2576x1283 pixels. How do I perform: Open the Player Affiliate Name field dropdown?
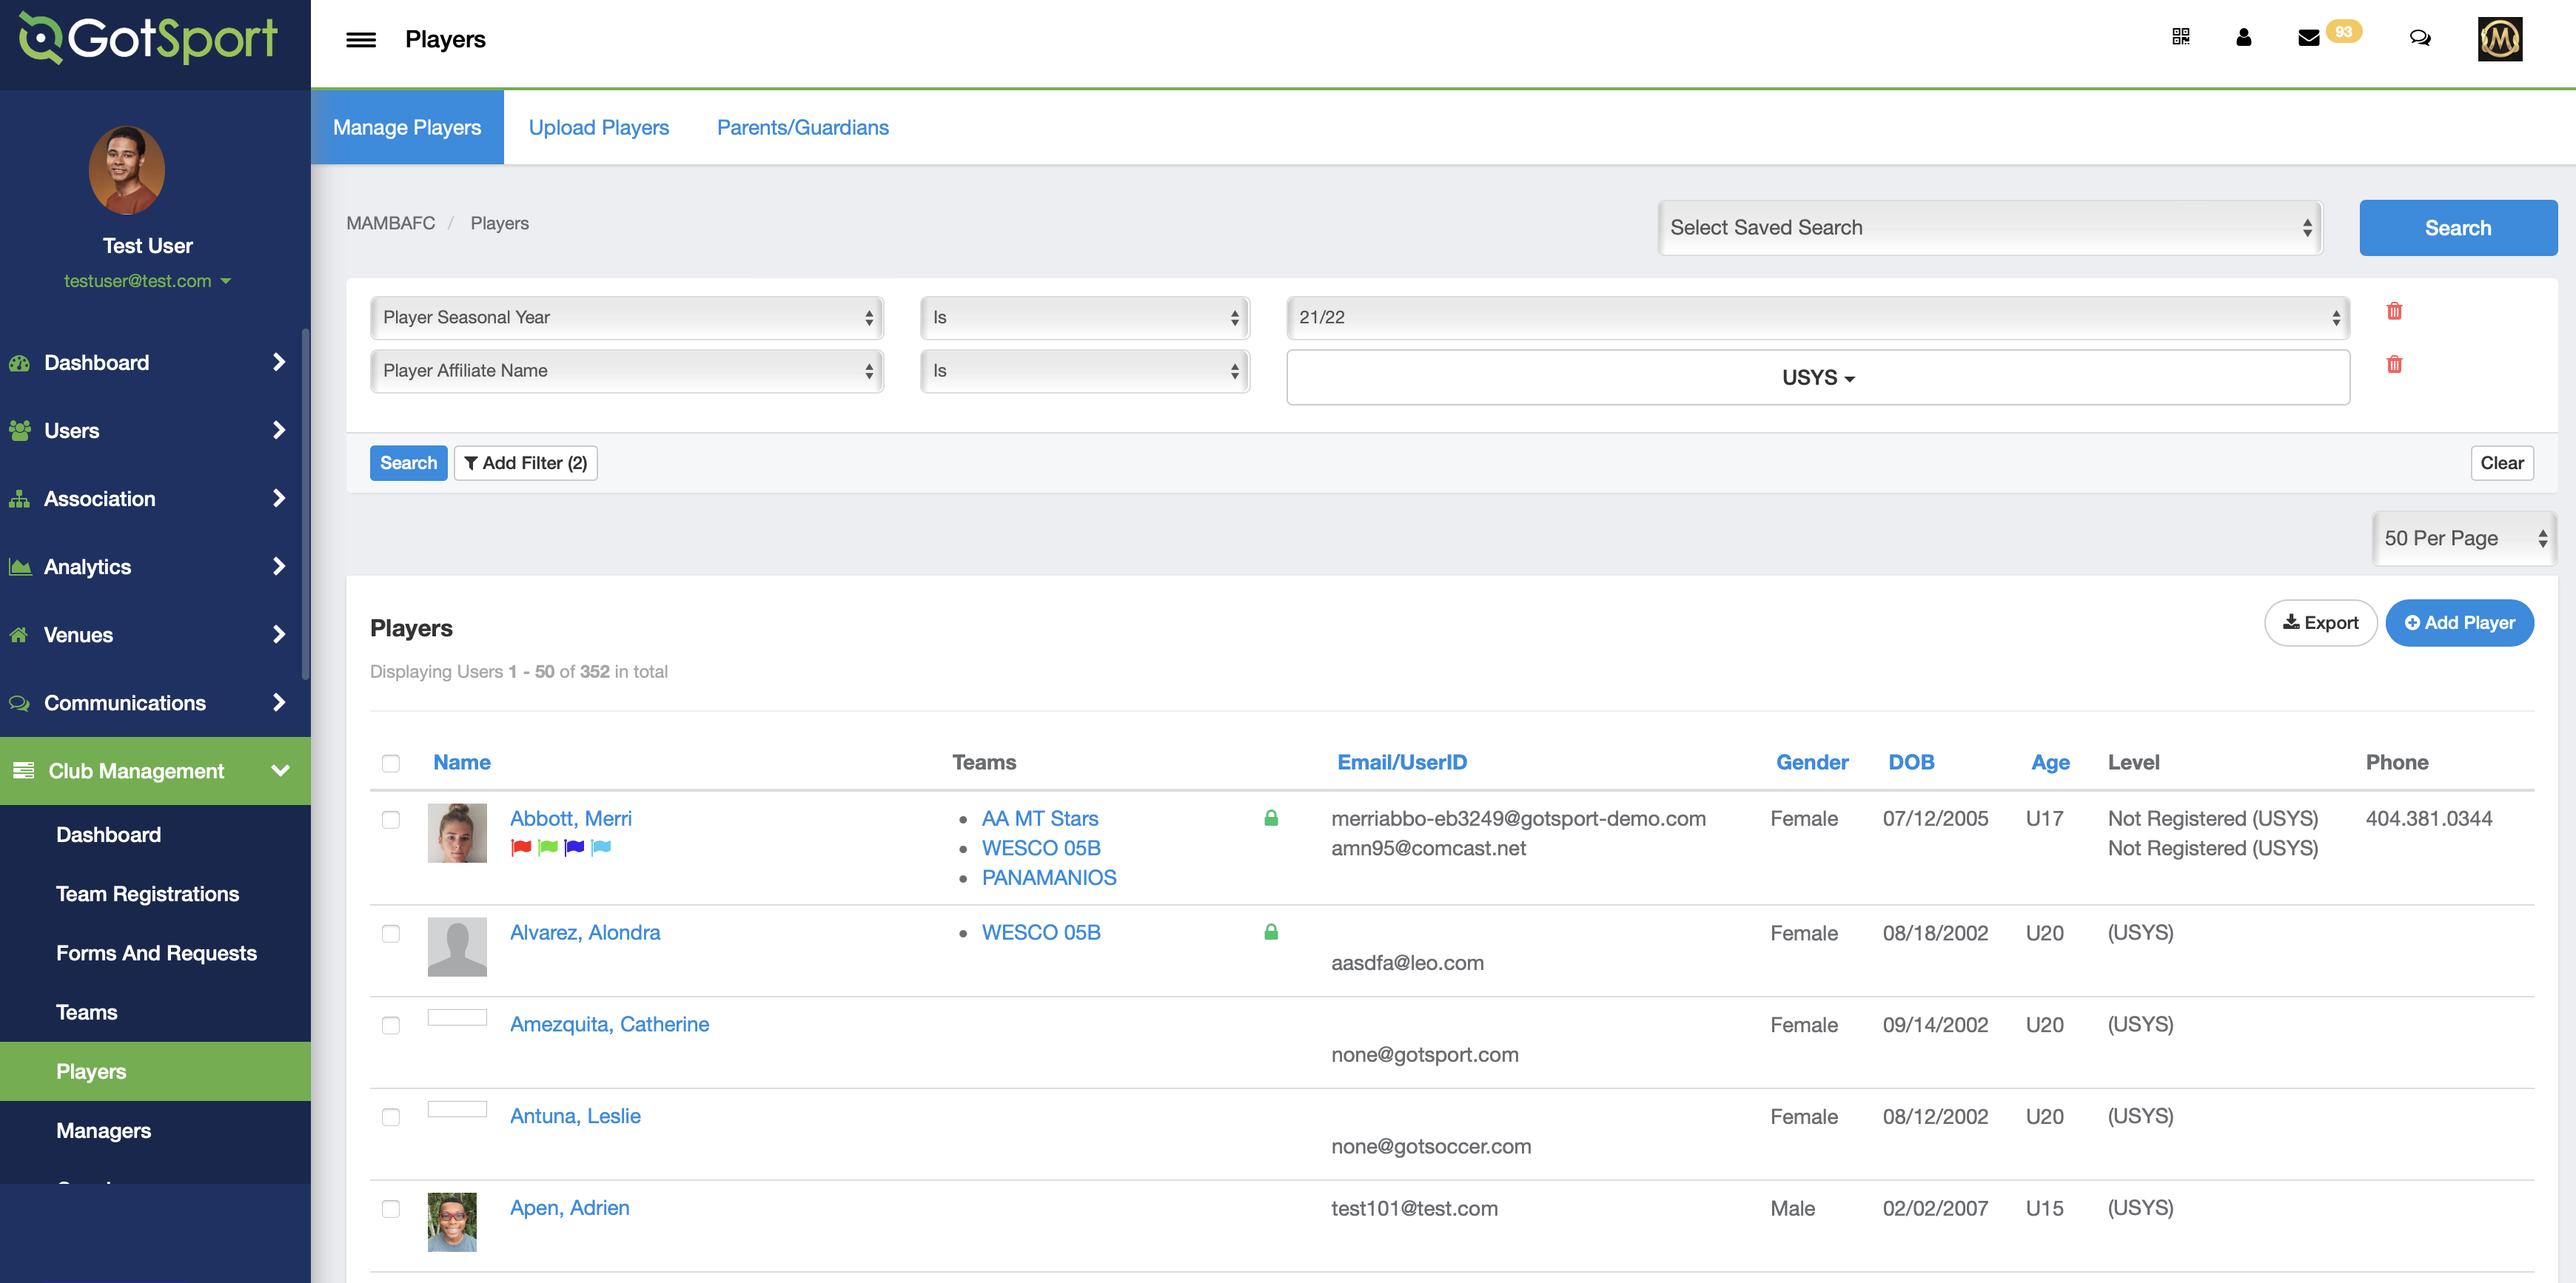click(627, 371)
